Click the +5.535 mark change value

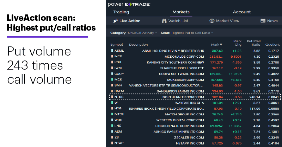pyautogui.click(x=236, y=80)
